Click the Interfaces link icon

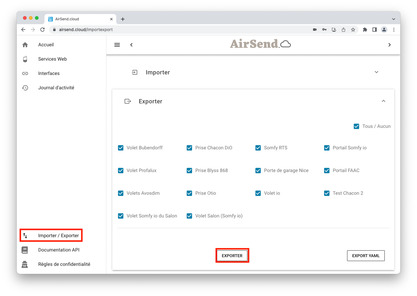point(25,73)
